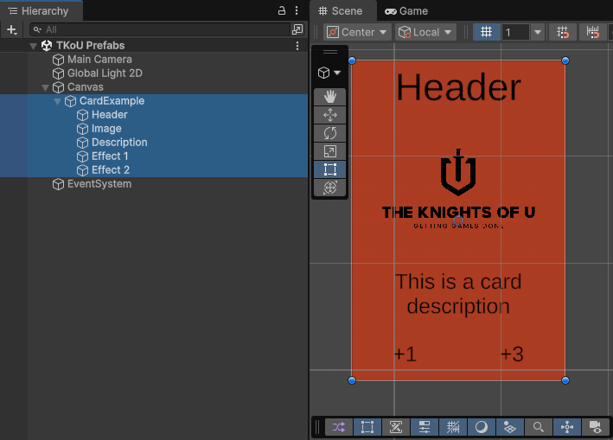Click the purple shuffle arrows icon
Screen dimensions: 613x440
pos(339,427)
